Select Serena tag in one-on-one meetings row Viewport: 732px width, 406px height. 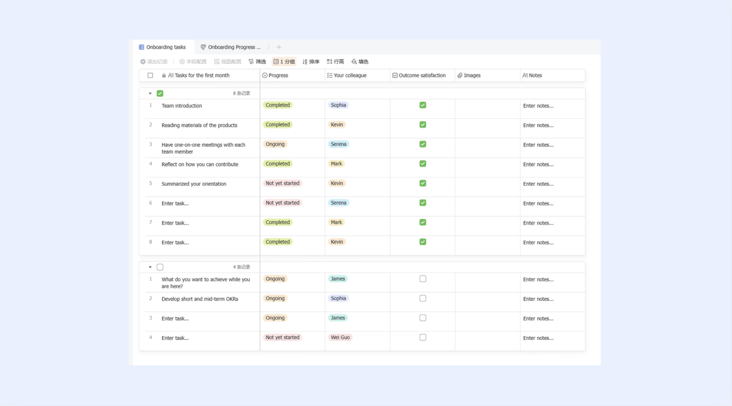tap(339, 144)
